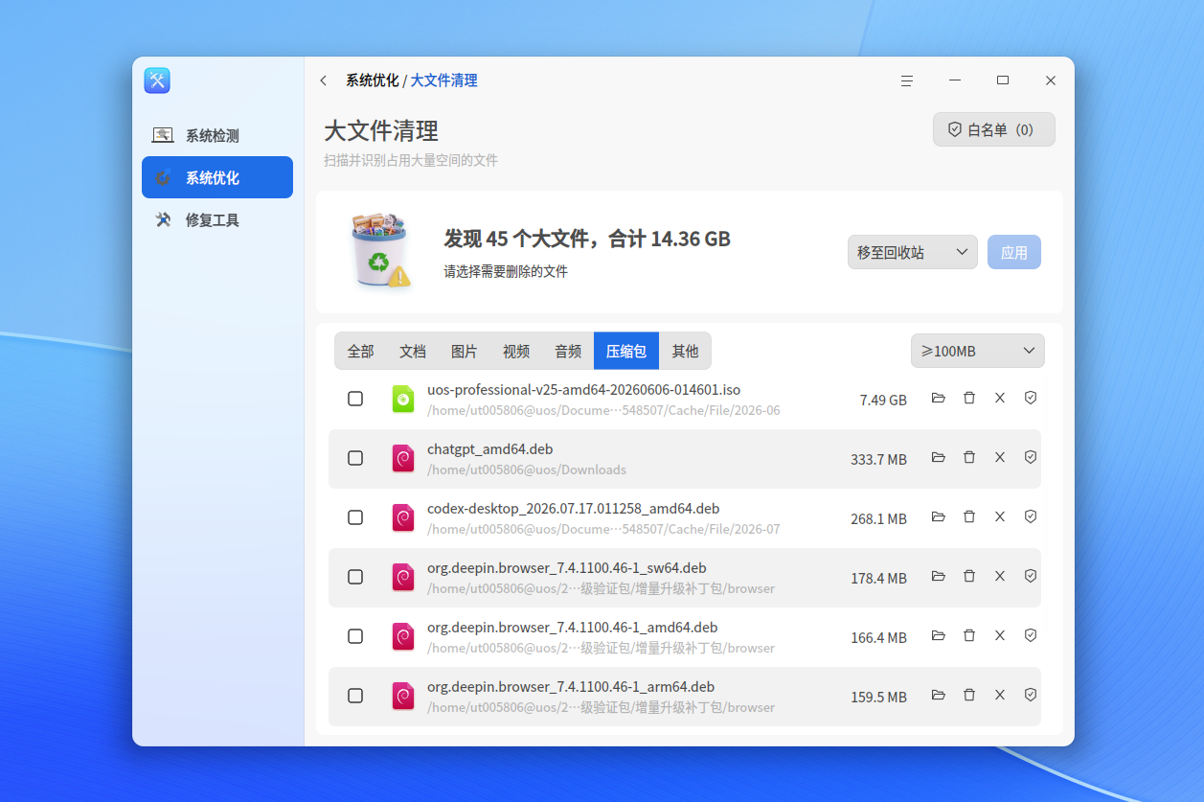
Task: Delete the uos-professional iso file via trash icon
Action: click(x=969, y=398)
